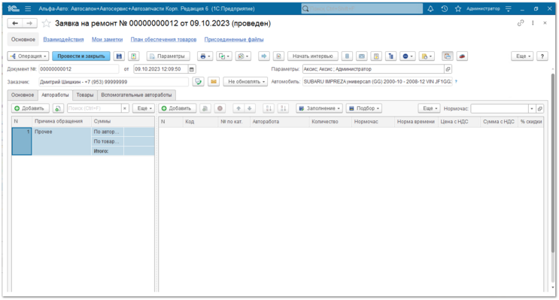
Task: Open Вспомогательные автоработы tab
Action: [x=136, y=95]
